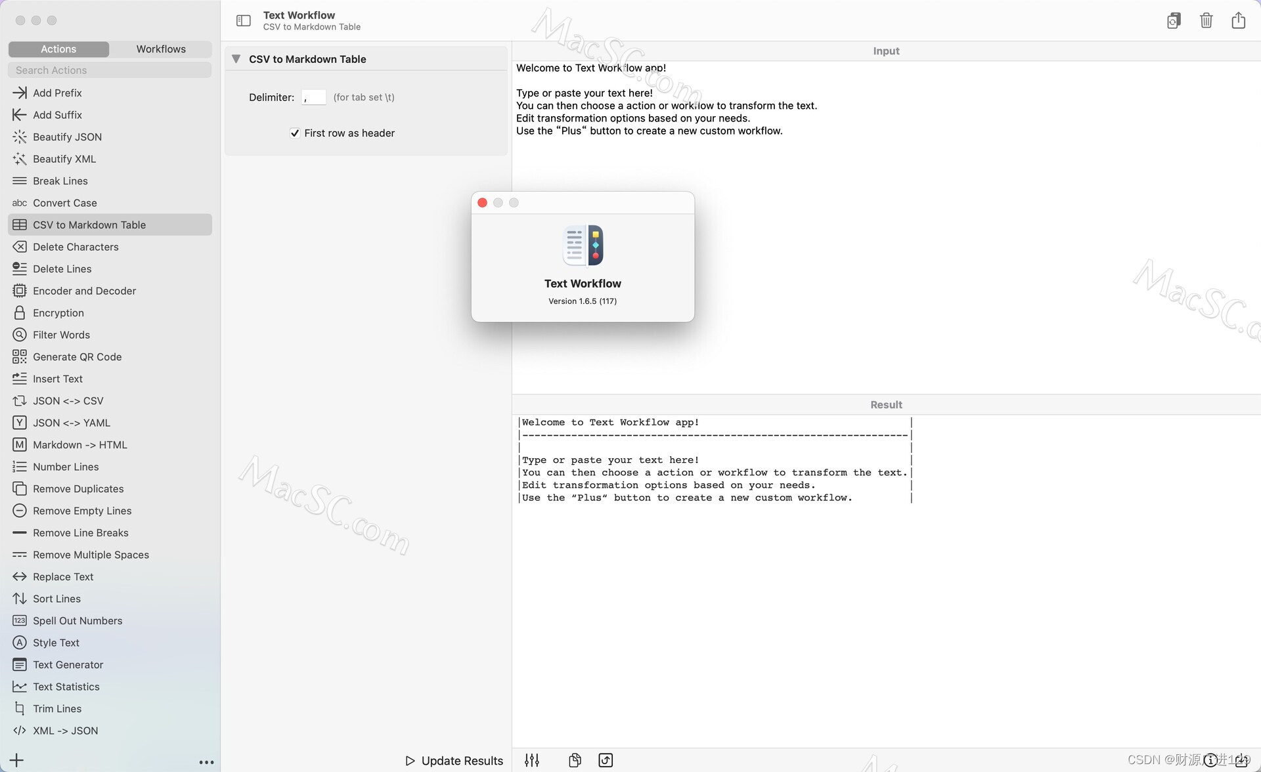Open the three-dots more options menu
The image size is (1261, 772).
(x=206, y=762)
